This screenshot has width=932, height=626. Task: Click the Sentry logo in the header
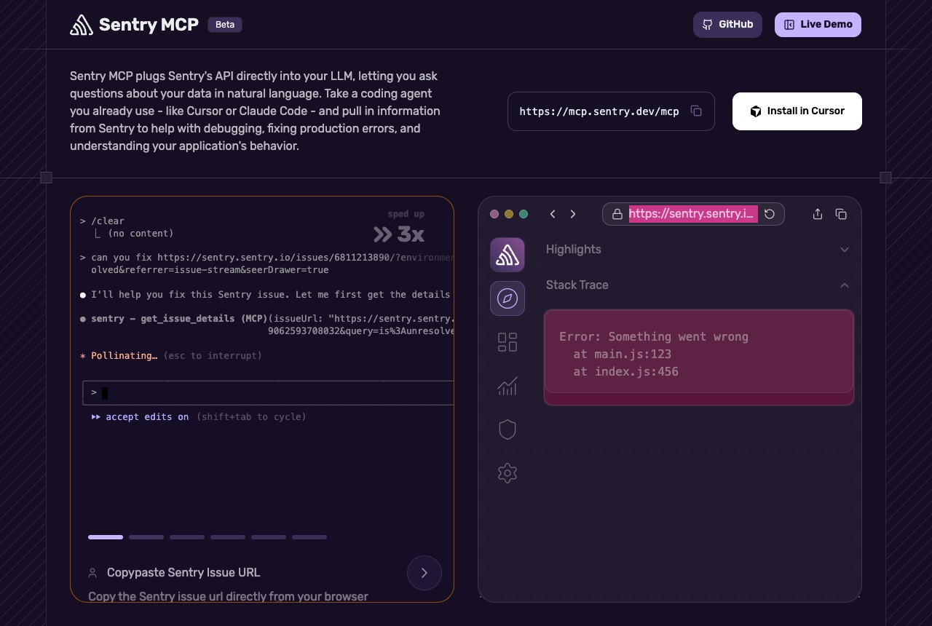click(82, 25)
